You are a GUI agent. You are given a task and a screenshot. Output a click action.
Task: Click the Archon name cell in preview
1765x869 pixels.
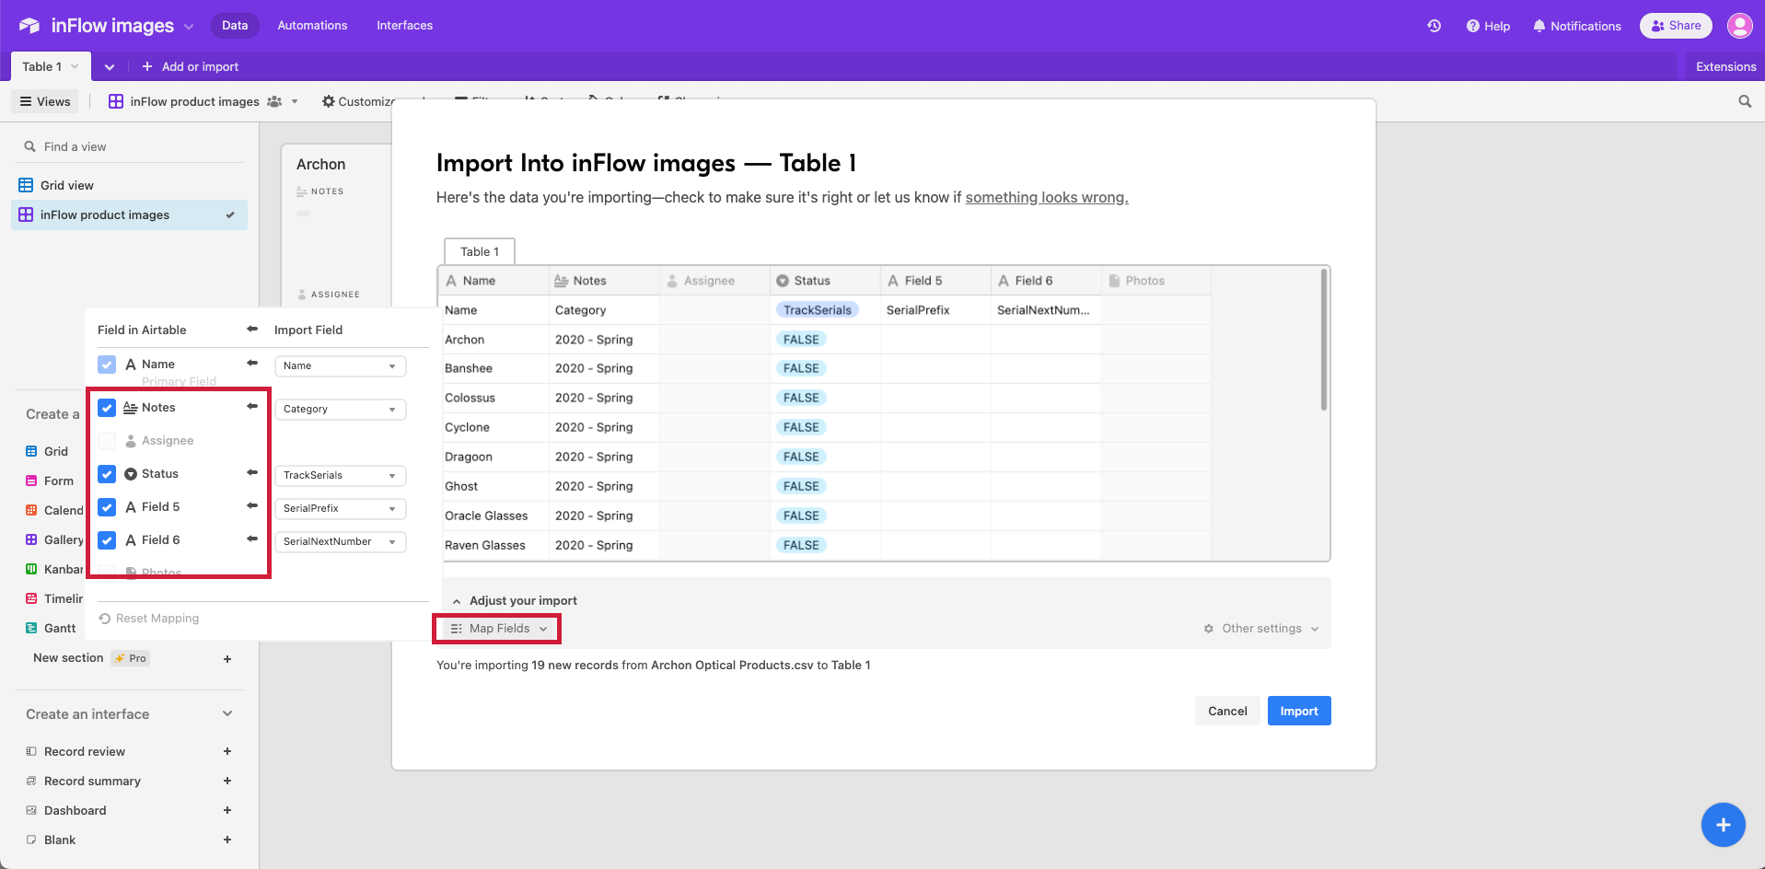pyautogui.click(x=494, y=340)
